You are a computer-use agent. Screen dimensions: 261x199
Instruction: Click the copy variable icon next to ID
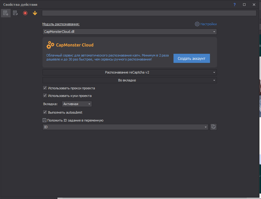tap(213, 127)
